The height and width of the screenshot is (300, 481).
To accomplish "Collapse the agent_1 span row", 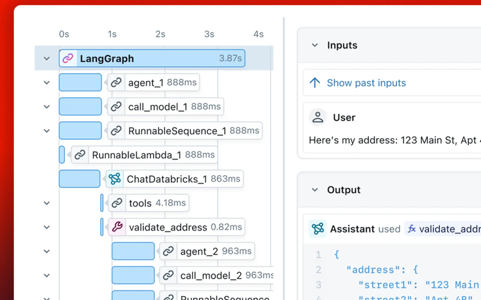I will (x=47, y=82).
